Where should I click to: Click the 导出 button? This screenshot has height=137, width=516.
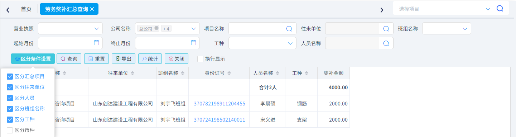[124, 58]
